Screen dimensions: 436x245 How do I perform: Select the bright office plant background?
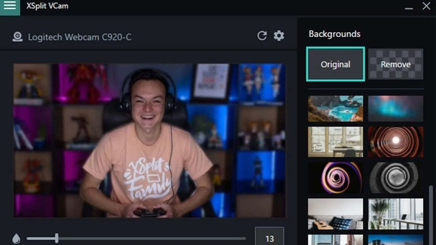coord(396,214)
